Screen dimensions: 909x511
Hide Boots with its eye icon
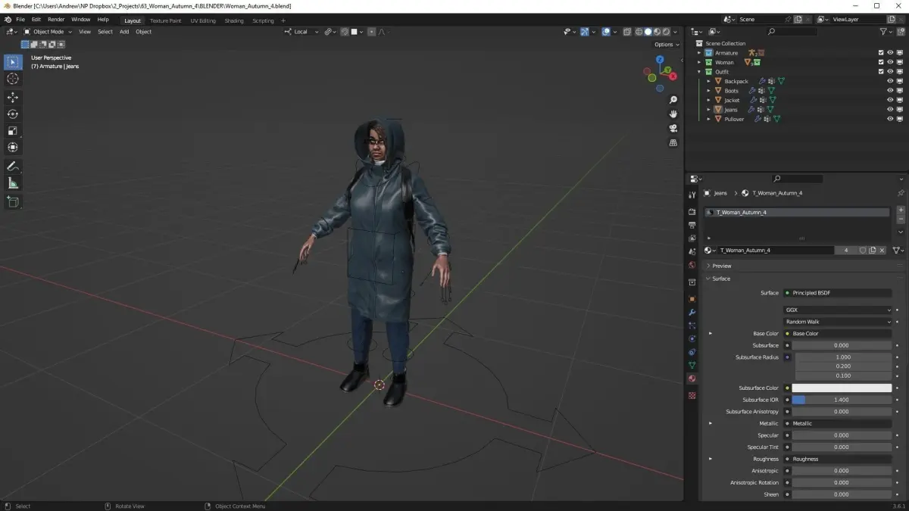[x=890, y=91]
